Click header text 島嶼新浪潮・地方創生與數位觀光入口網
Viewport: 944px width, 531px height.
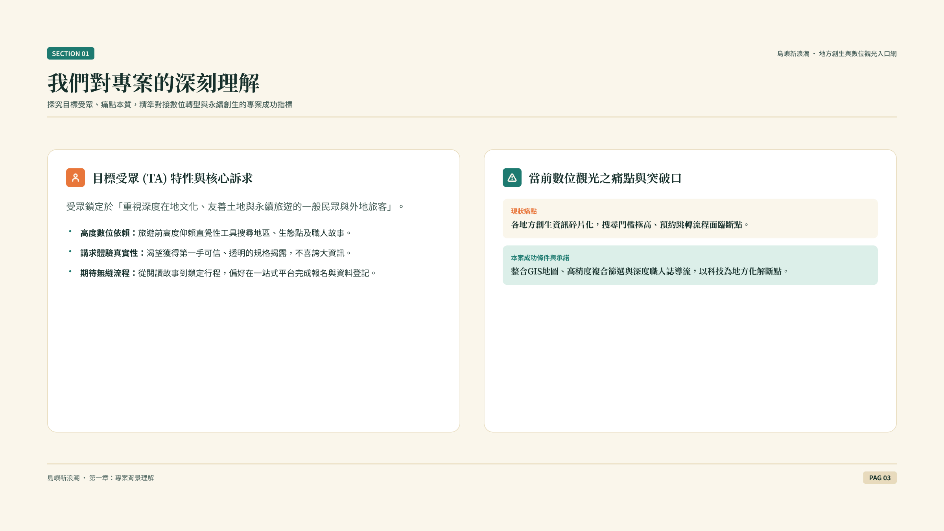837,53
